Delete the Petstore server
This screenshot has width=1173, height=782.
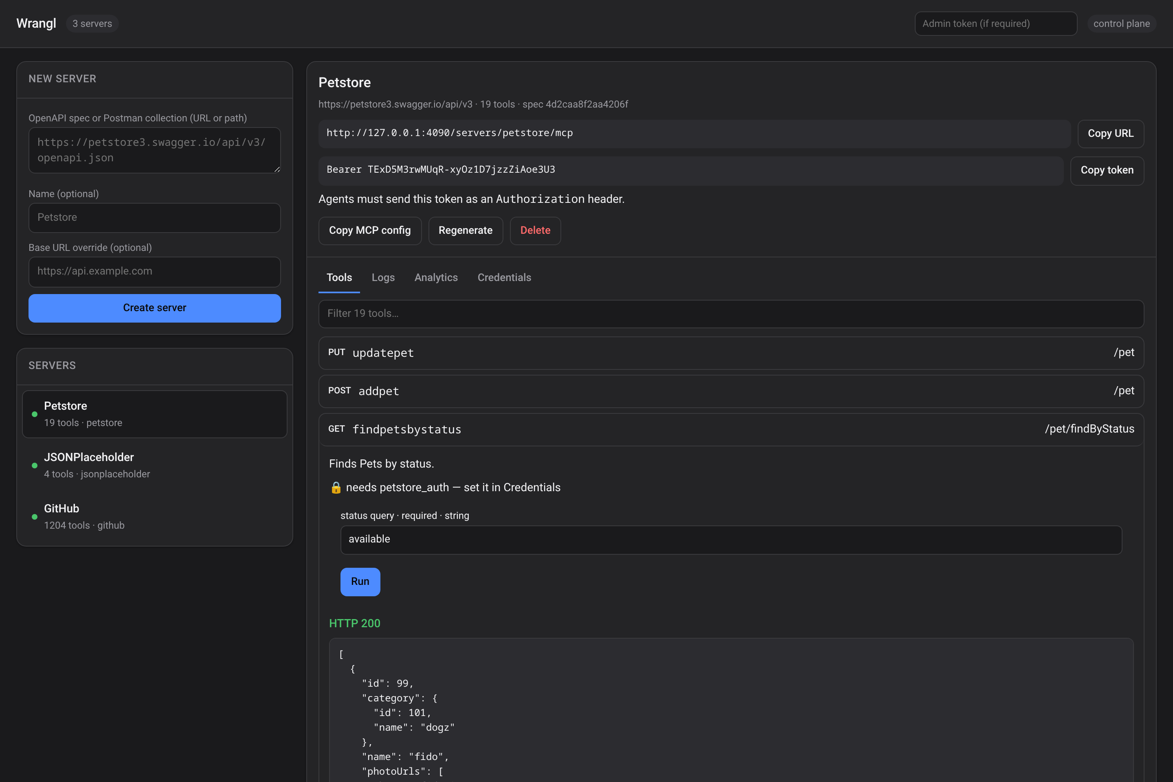click(535, 231)
